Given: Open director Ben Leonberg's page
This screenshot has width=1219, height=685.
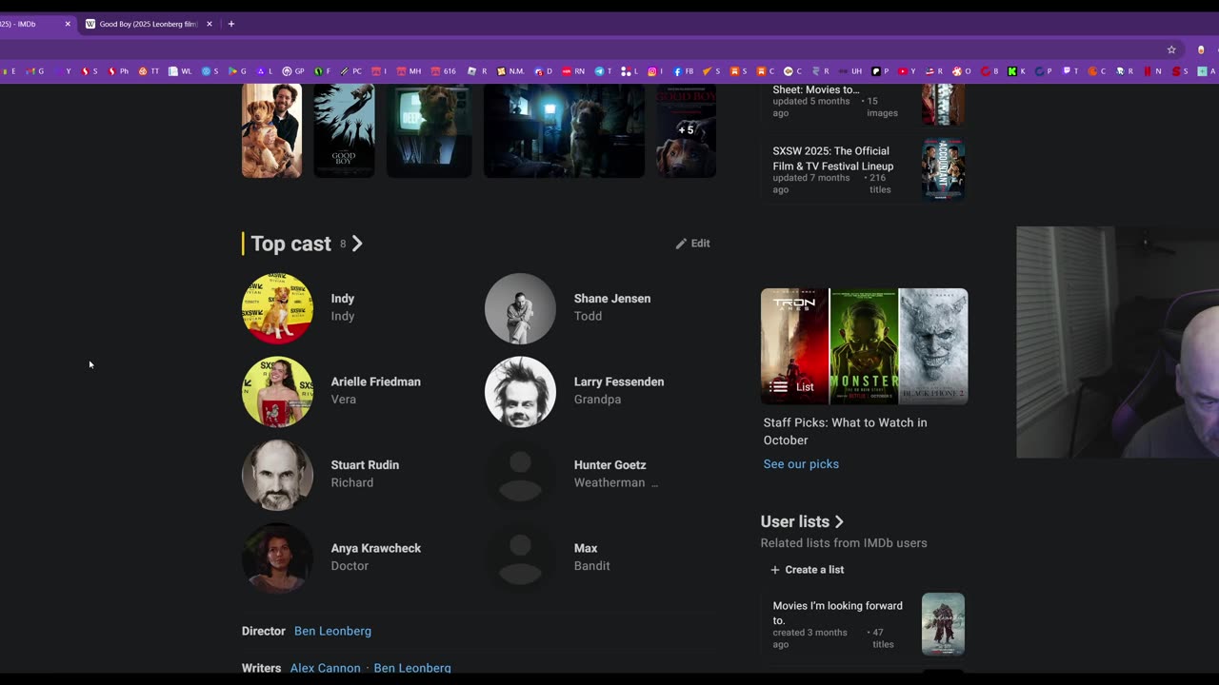Looking at the screenshot, I should pyautogui.click(x=332, y=631).
